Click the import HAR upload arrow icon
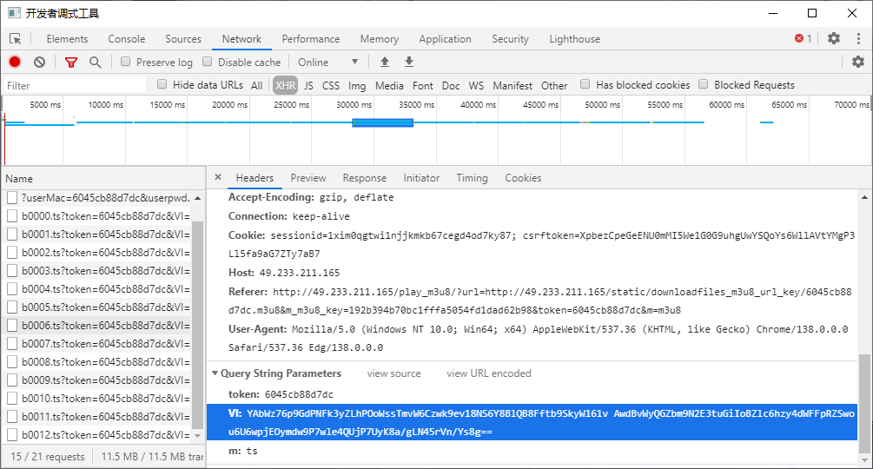 point(385,62)
